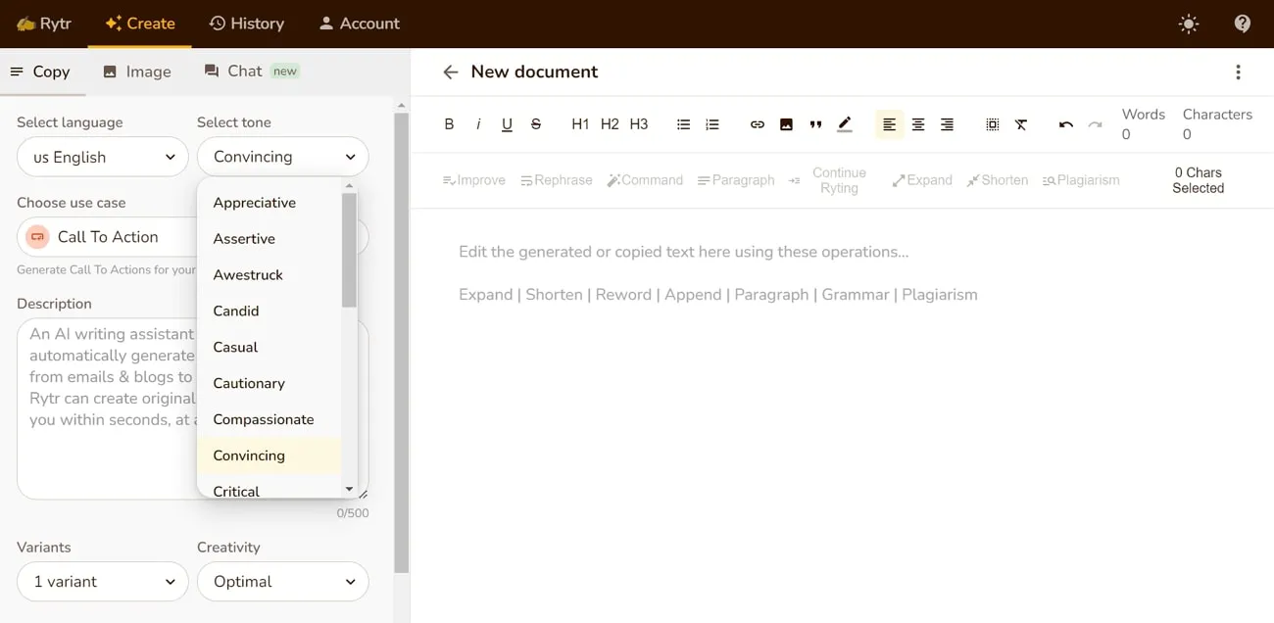1274x623 pixels.
Task: Insert an image into the document
Action: point(786,124)
